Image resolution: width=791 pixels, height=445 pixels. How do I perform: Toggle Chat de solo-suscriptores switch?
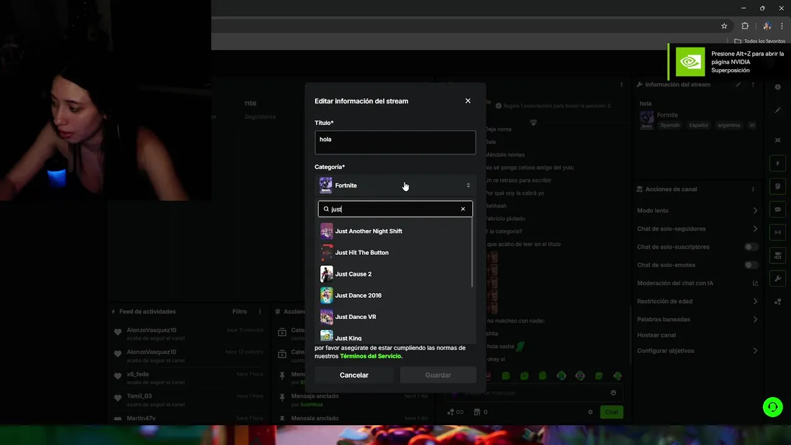751,247
